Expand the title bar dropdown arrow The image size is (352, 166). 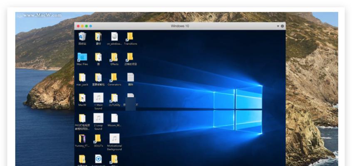[x=278, y=26]
